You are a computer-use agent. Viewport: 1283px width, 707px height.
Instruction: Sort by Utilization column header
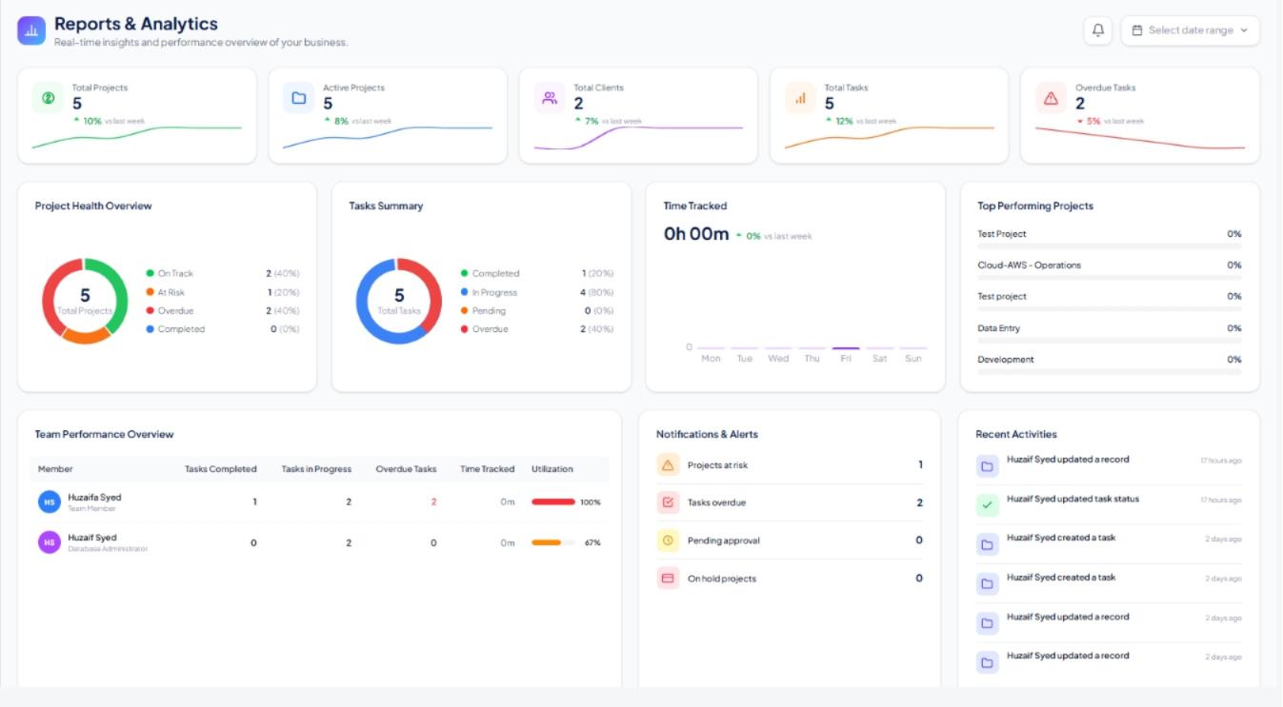tap(552, 469)
